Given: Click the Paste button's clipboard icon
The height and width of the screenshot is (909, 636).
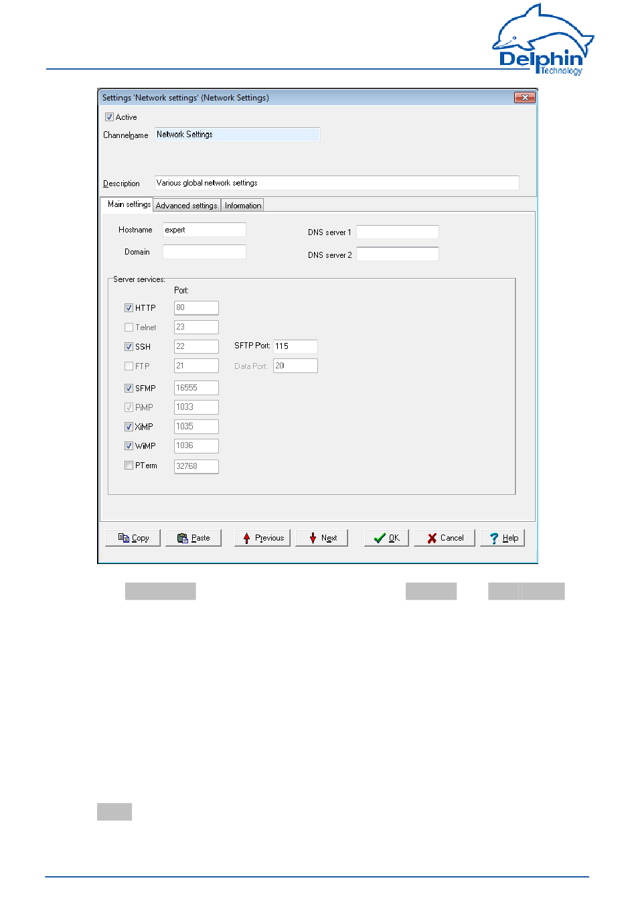Looking at the screenshot, I should tap(183, 538).
